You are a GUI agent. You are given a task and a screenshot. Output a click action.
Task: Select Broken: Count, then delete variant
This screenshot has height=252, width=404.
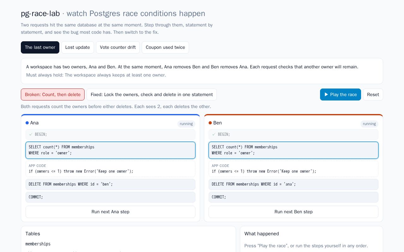coord(53,94)
